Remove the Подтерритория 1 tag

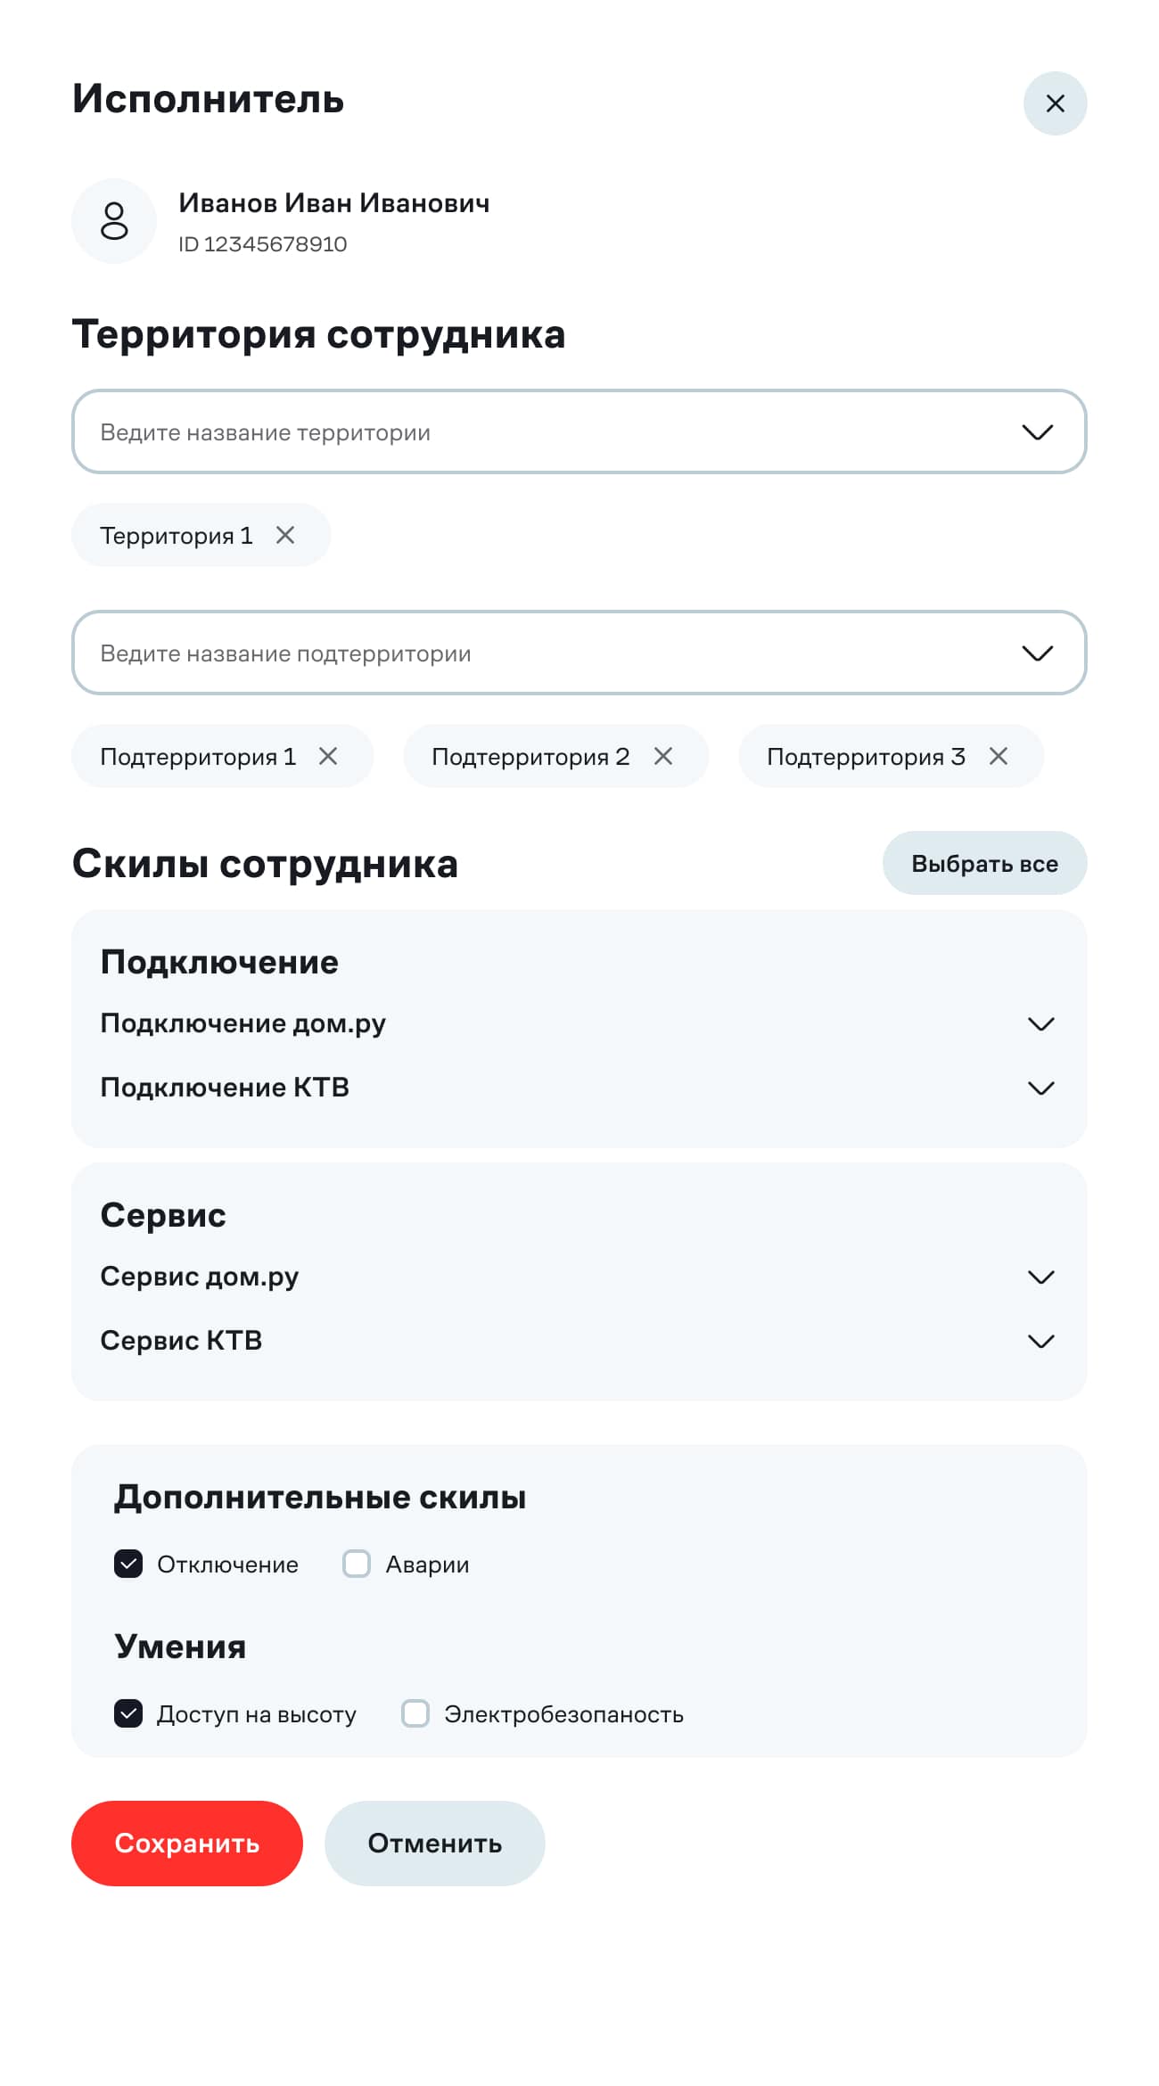[328, 756]
